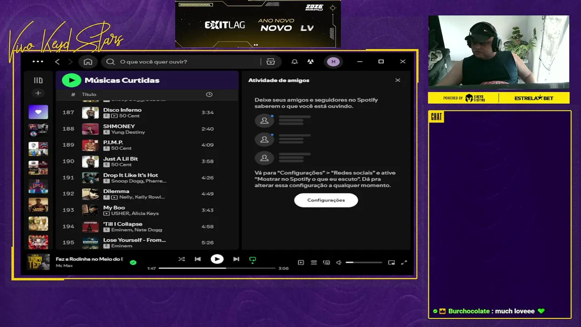
Task: Sort by the duration clock icon
Action: (x=209, y=94)
